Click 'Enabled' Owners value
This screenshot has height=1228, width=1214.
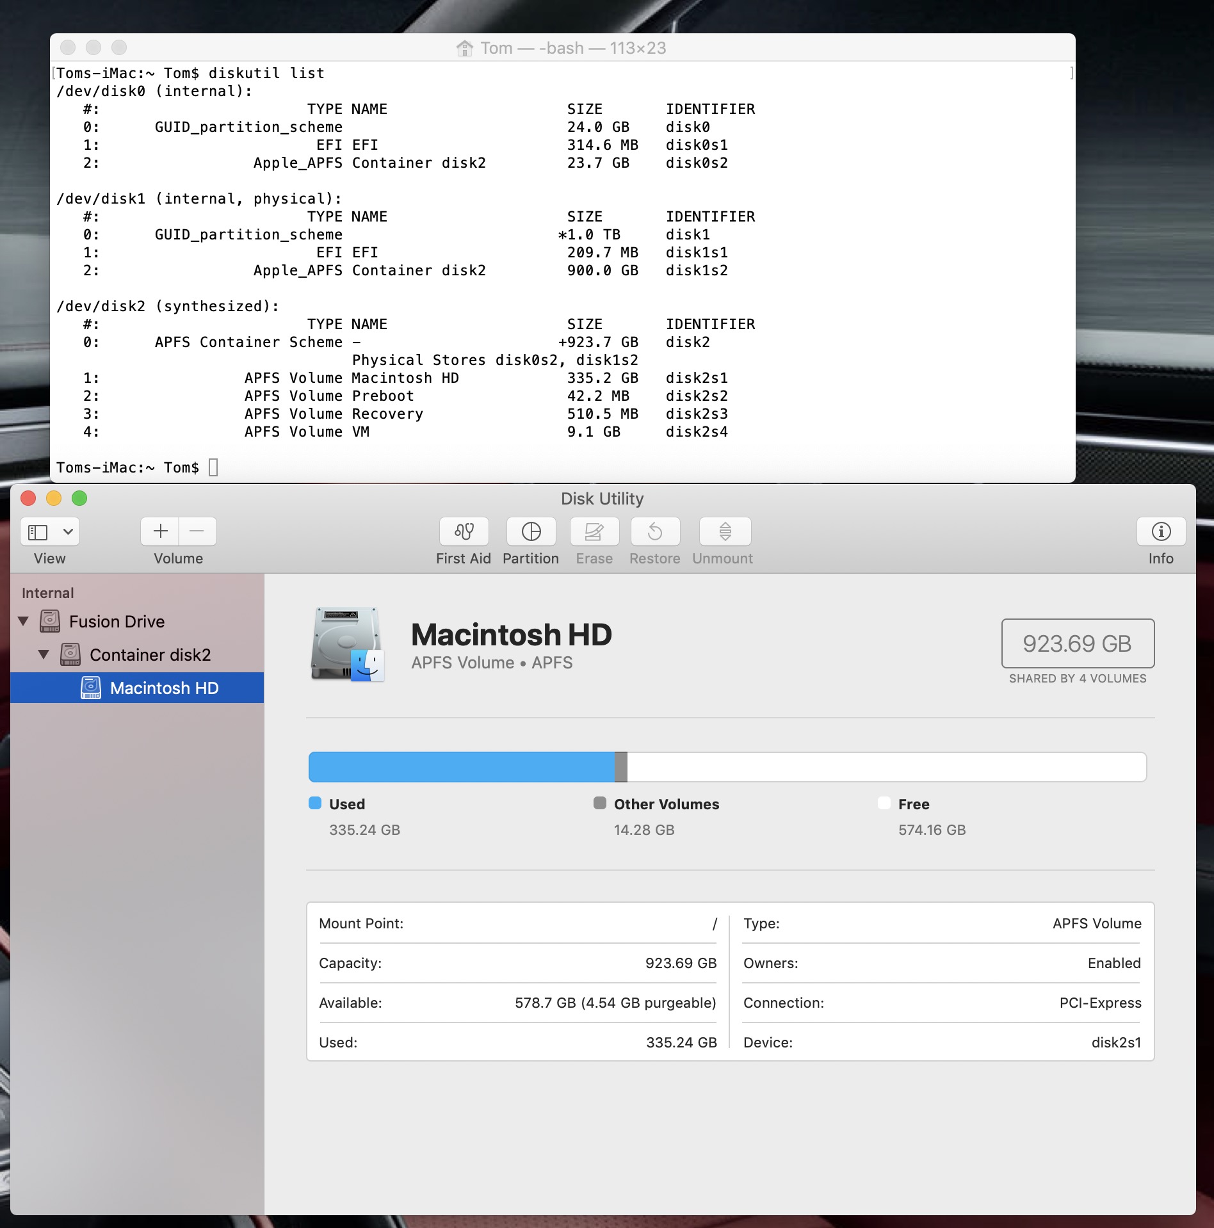[1114, 963]
